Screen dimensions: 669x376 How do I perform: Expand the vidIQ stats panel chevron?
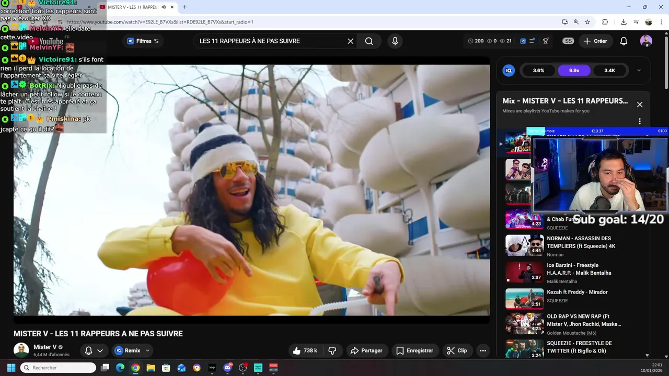pyautogui.click(x=639, y=70)
